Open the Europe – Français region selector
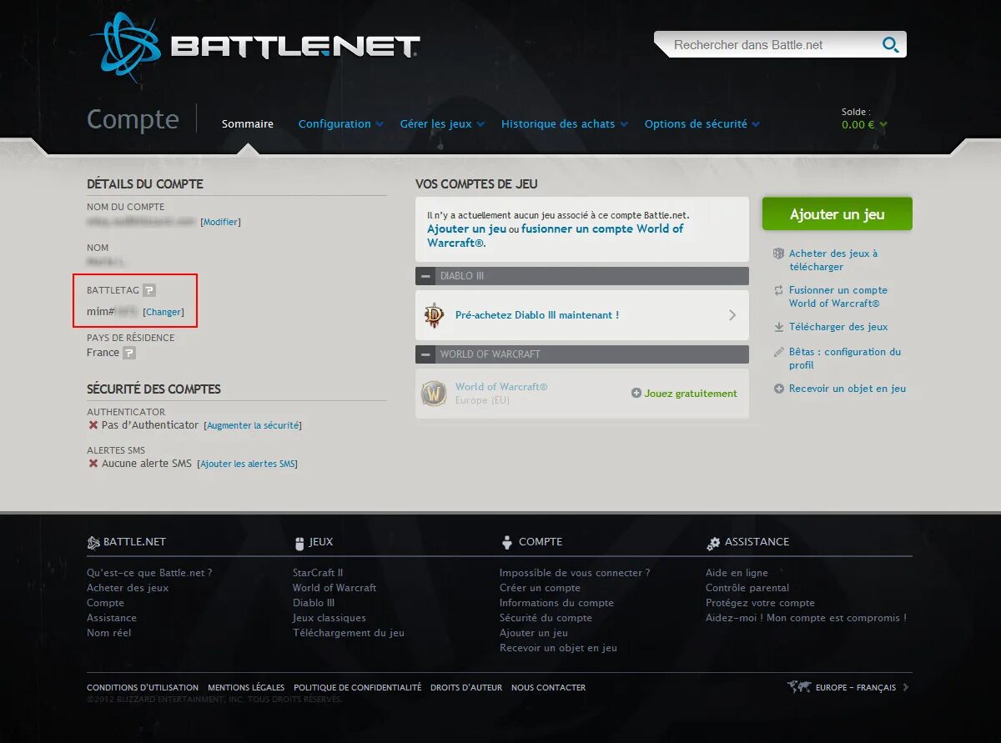This screenshot has height=743, width=1001. click(x=848, y=687)
